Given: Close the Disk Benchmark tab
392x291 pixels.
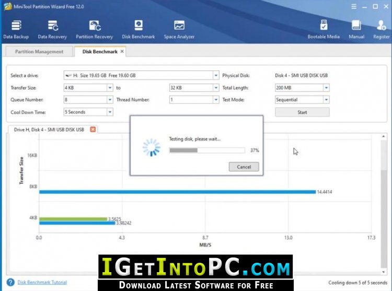Looking at the screenshot, I should click(x=122, y=51).
